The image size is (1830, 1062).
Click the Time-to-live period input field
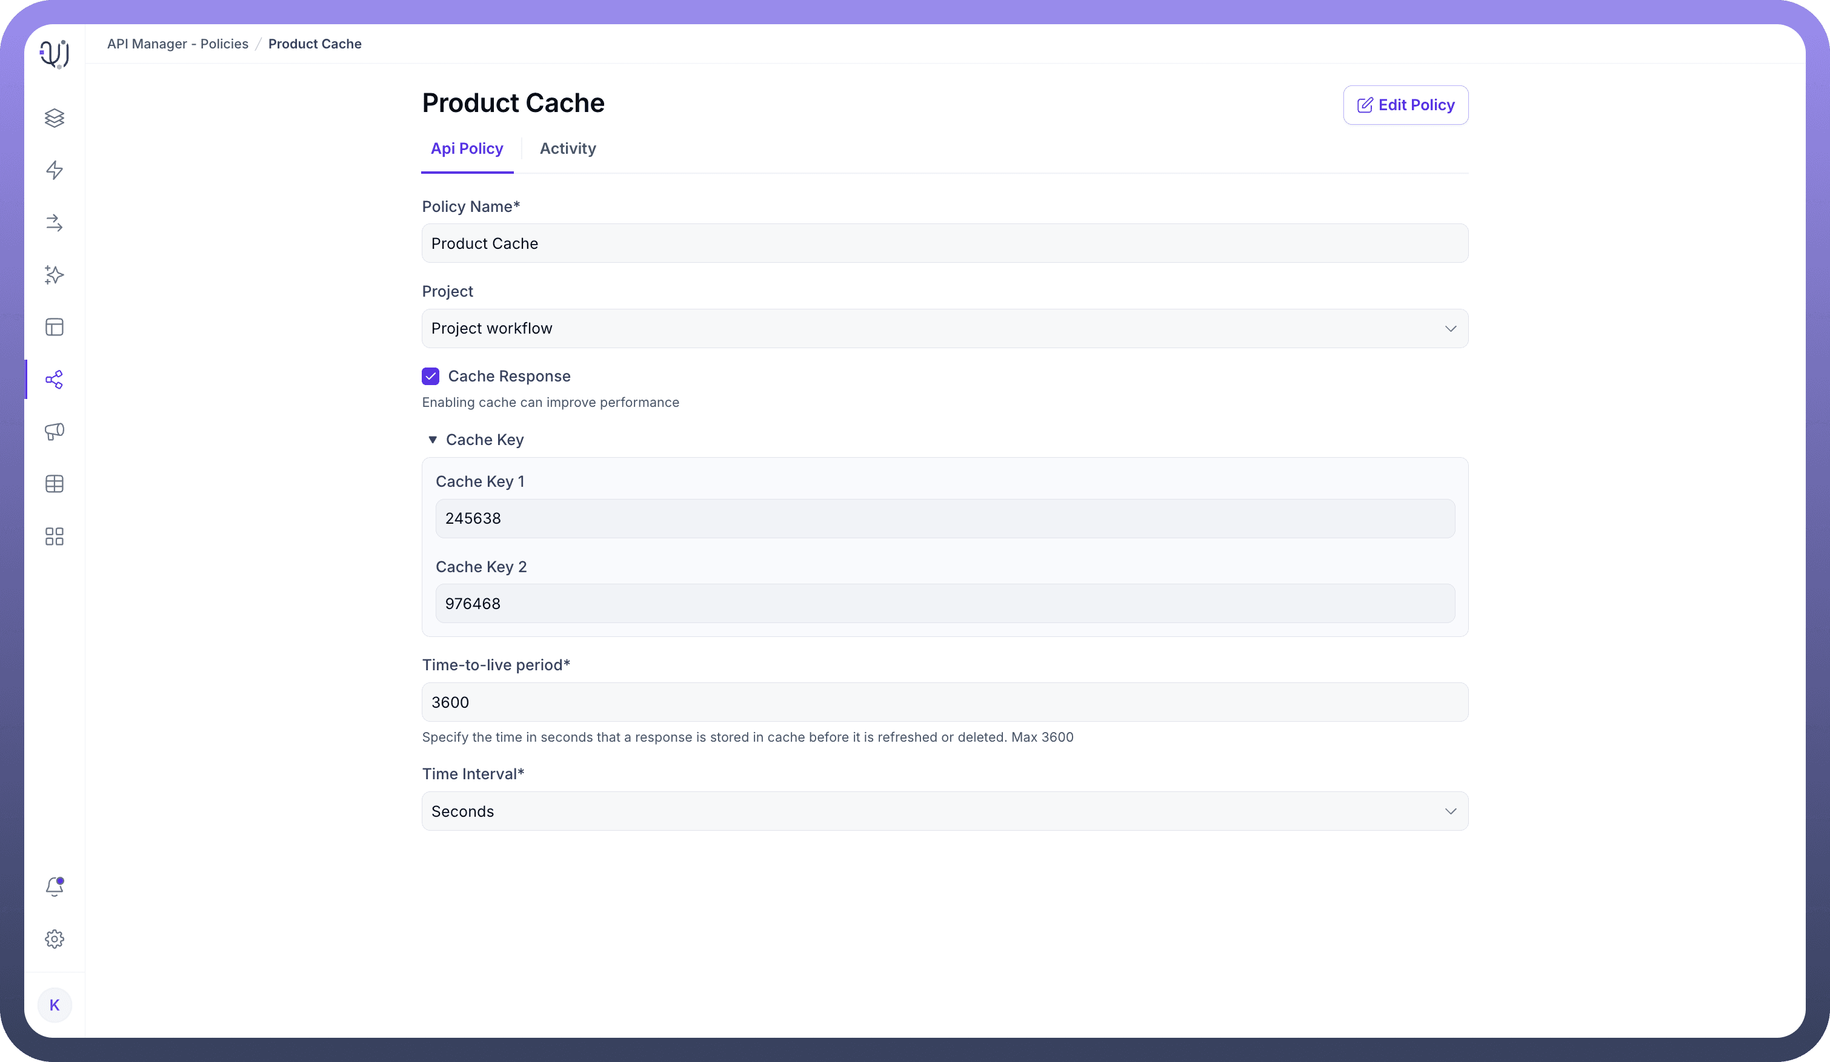(x=944, y=702)
